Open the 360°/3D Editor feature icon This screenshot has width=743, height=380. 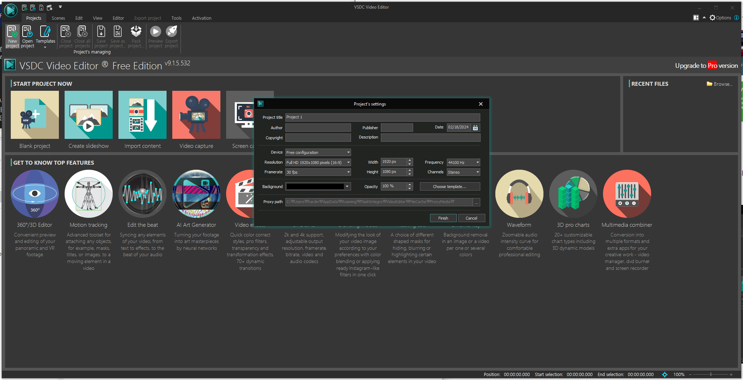[35, 194]
